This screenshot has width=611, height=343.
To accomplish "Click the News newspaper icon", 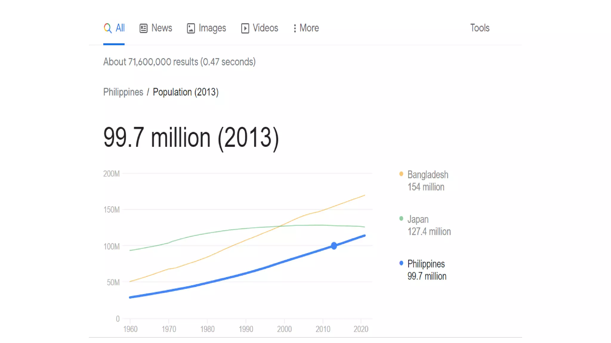I will pyautogui.click(x=144, y=28).
